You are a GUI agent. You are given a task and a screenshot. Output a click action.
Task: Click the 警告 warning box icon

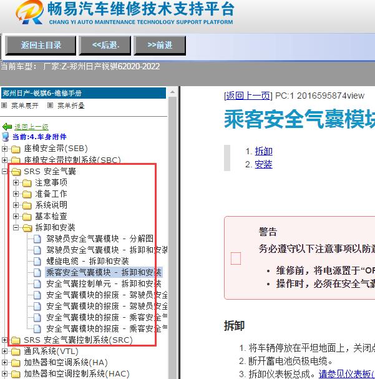point(236,258)
